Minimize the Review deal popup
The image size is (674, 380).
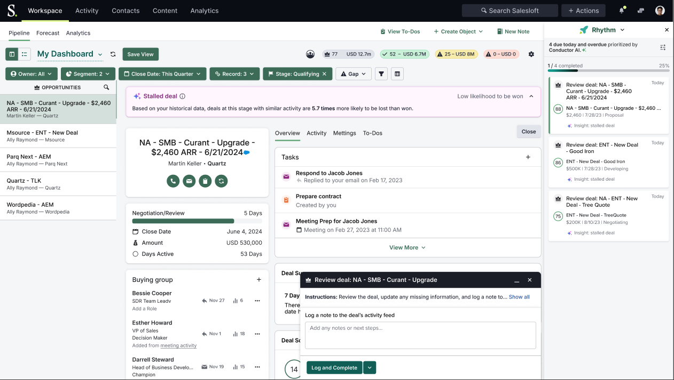coord(517,280)
